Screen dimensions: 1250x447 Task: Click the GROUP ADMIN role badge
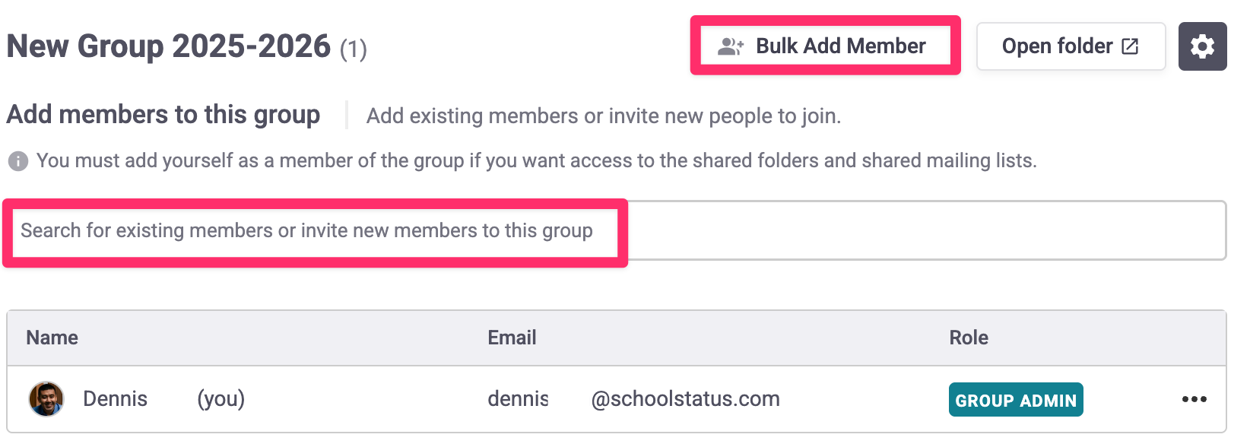pyautogui.click(x=1015, y=400)
